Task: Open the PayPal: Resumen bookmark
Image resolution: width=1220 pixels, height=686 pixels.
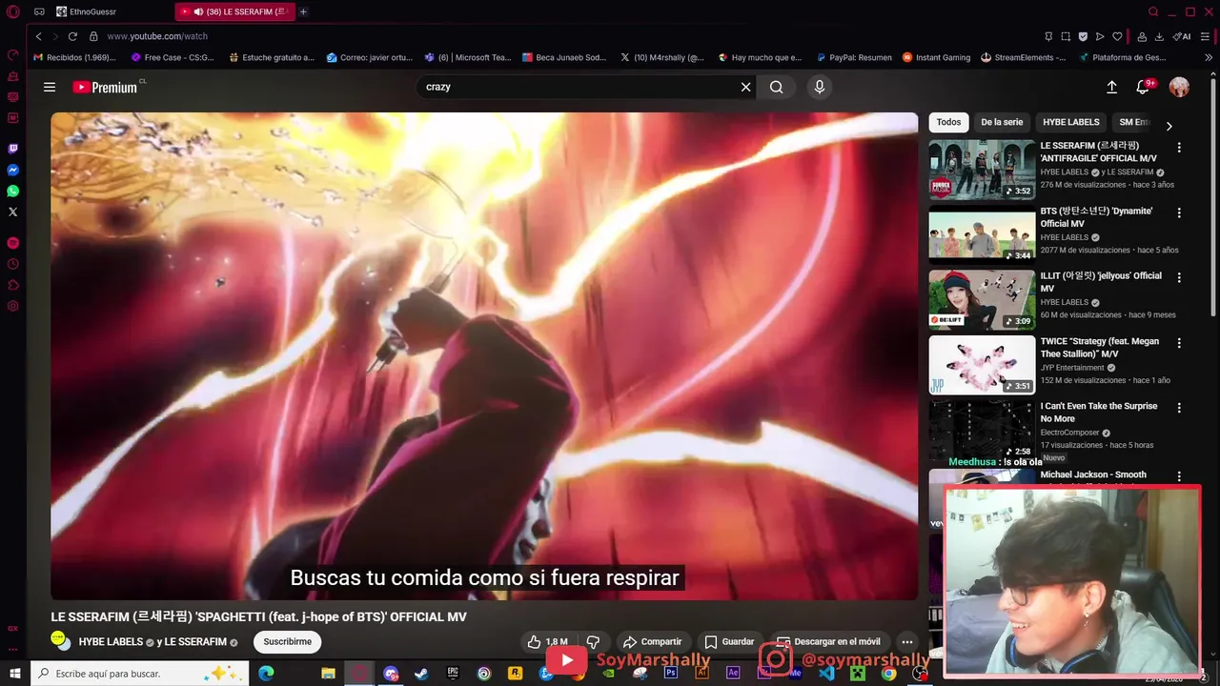Action: (853, 57)
